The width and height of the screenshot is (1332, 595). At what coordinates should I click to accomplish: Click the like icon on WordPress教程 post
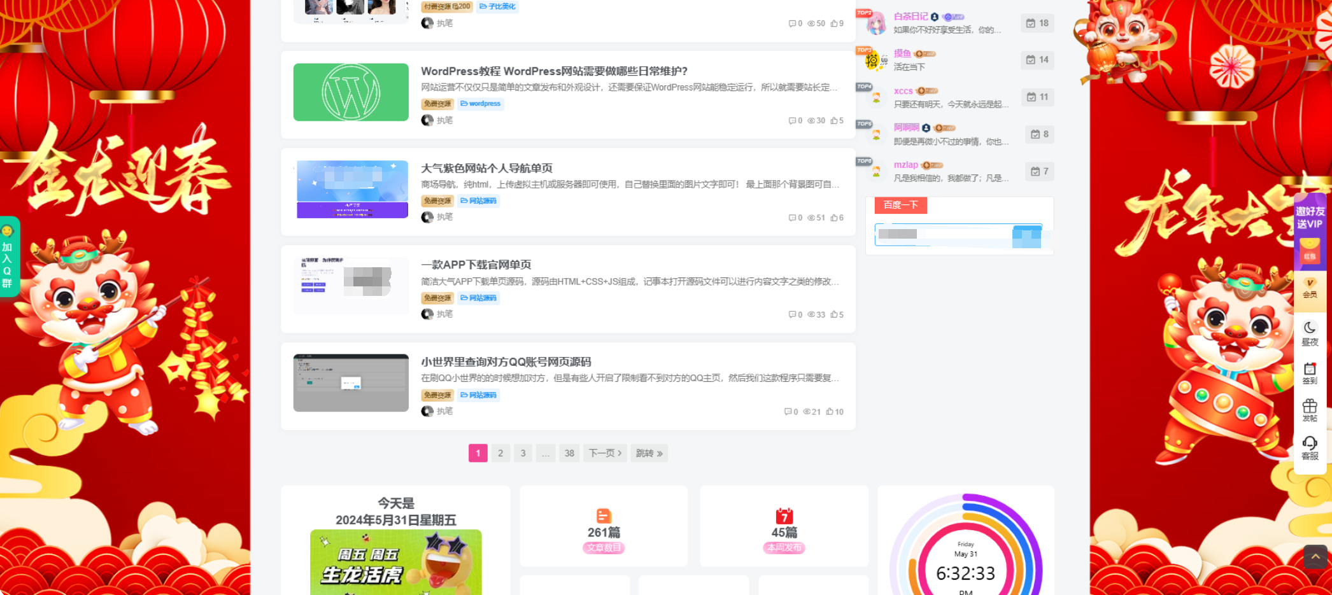point(834,120)
